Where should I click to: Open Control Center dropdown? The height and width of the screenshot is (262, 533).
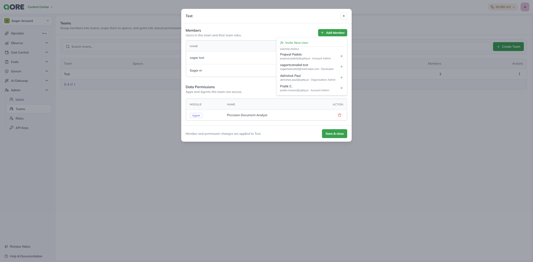pos(40,7)
